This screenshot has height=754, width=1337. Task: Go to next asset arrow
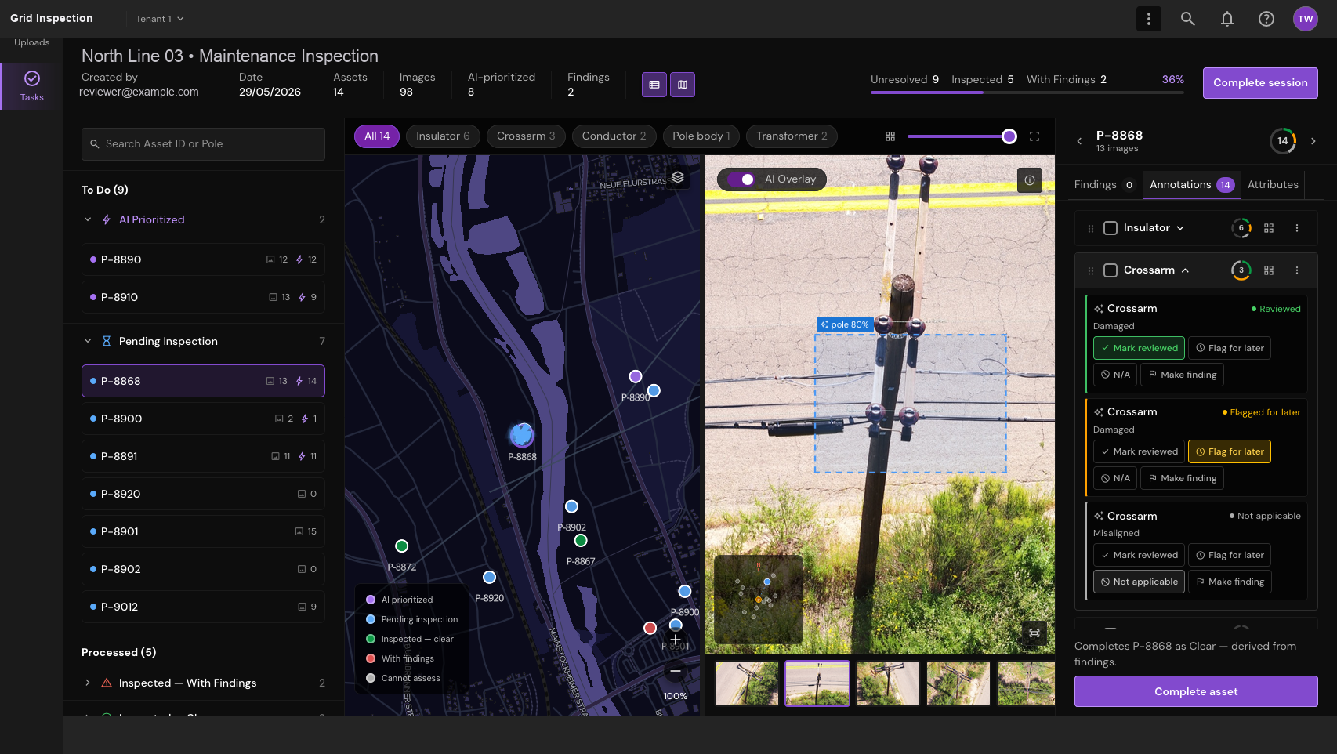(1313, 141)
